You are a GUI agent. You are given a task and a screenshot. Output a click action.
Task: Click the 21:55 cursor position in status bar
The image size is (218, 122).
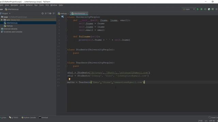(x=200, y=121)
